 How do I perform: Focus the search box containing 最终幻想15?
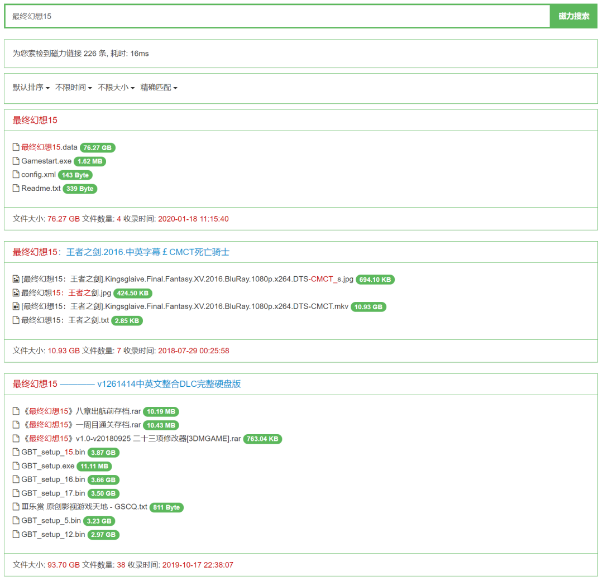(277, 16)
